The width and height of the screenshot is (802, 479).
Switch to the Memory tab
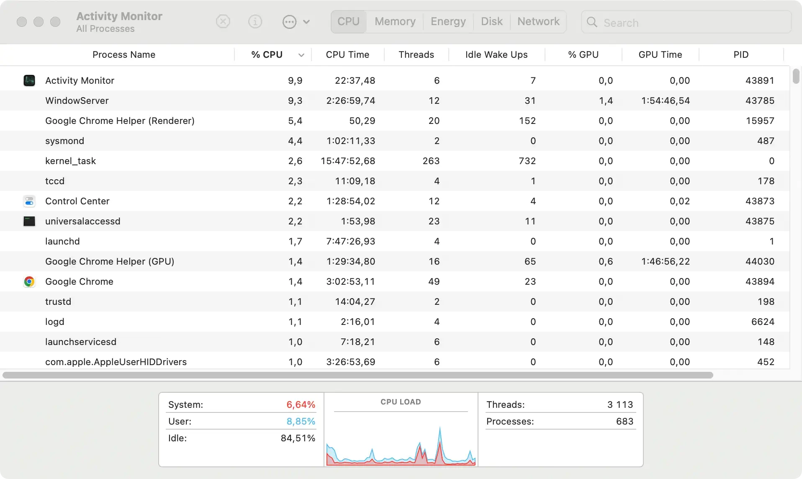[395, 21]
